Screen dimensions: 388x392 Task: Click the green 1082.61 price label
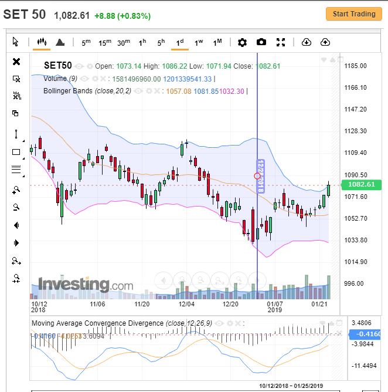coord(361,184)
